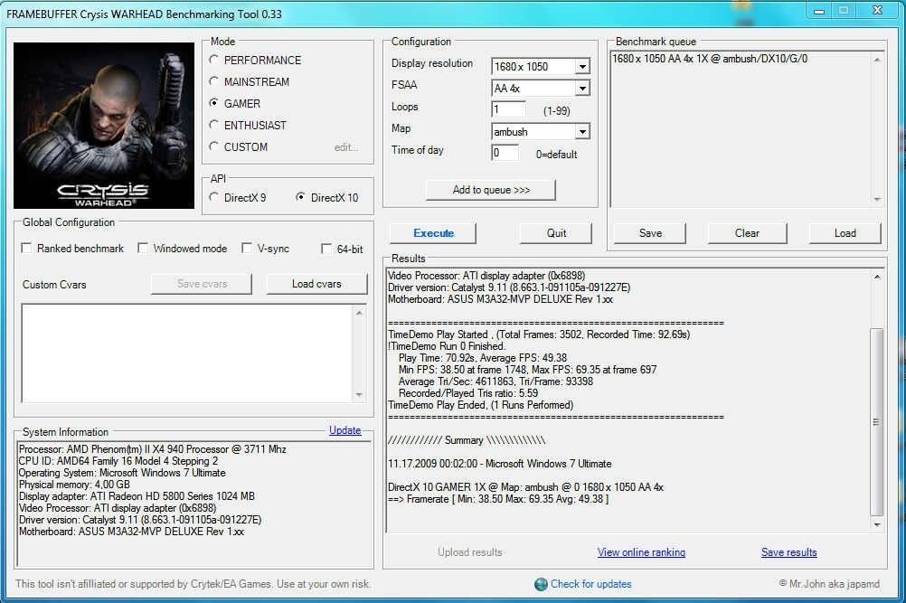The height and width of the screenshot is (603, 906).
Task: Select CUSTOM mode
Action: pyautogui.click(x=214, y=146)
